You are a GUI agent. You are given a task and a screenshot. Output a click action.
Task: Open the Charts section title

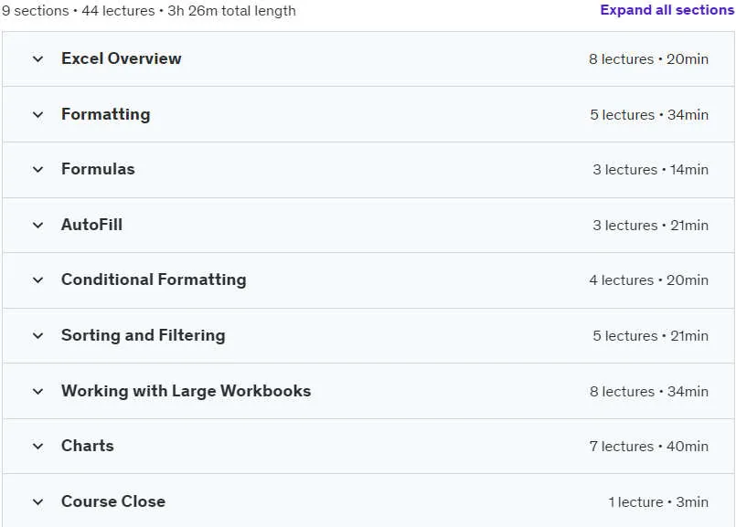point(87,446)
